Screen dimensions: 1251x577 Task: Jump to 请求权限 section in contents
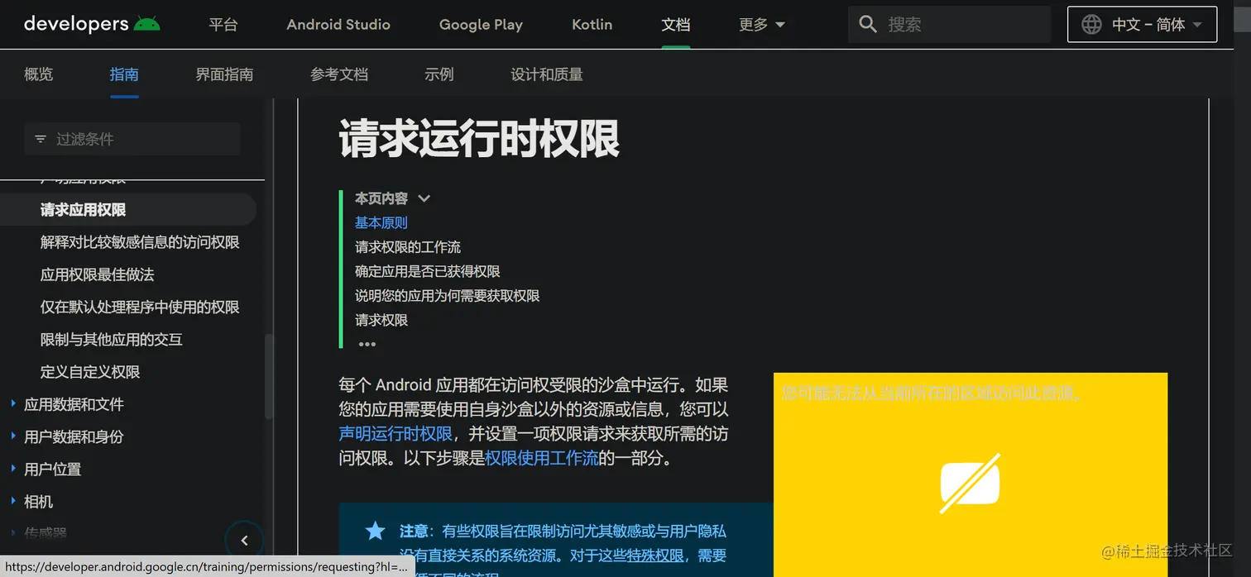point(381,320)
